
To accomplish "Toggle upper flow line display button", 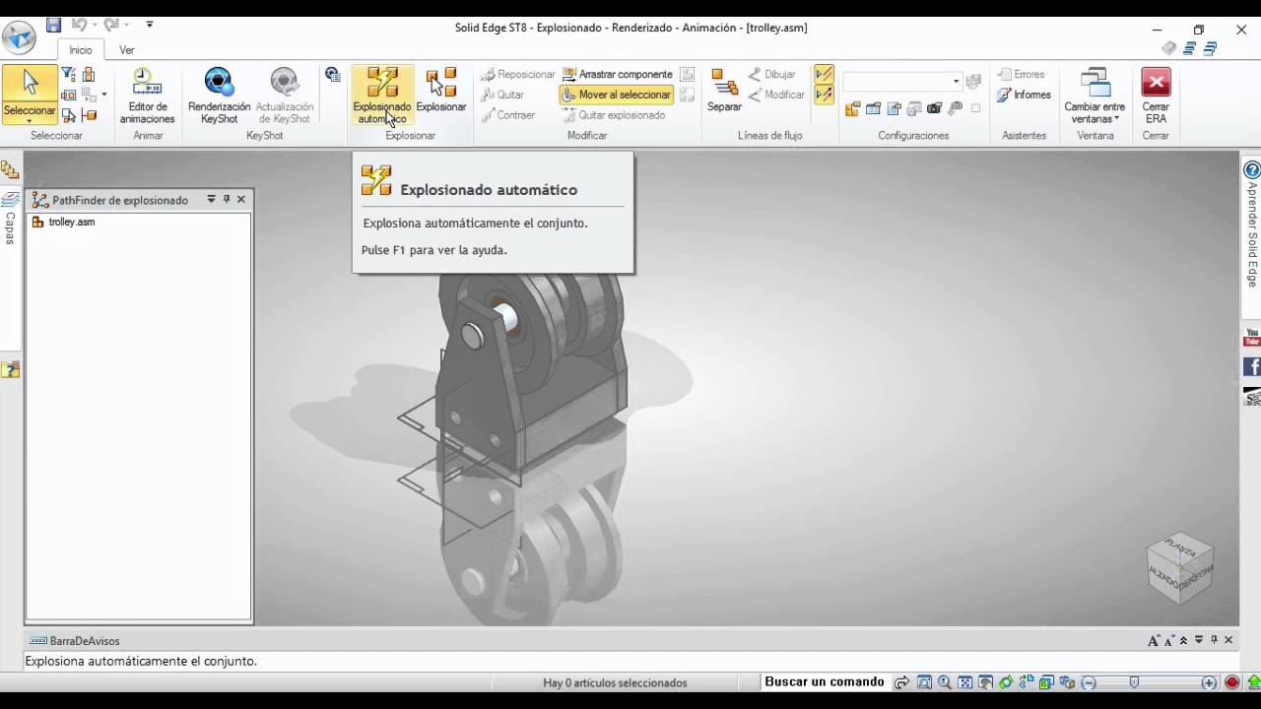I will pyautogui.click(x=824, y=75).
